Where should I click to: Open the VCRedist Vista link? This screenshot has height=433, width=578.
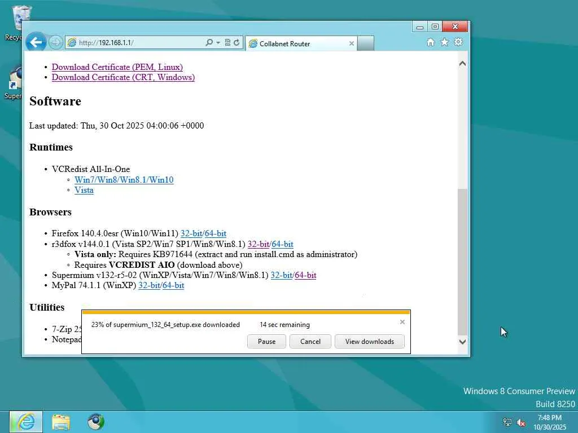tap(84, 190)
